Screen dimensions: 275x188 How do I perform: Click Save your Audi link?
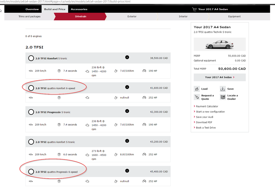(205, 117)
